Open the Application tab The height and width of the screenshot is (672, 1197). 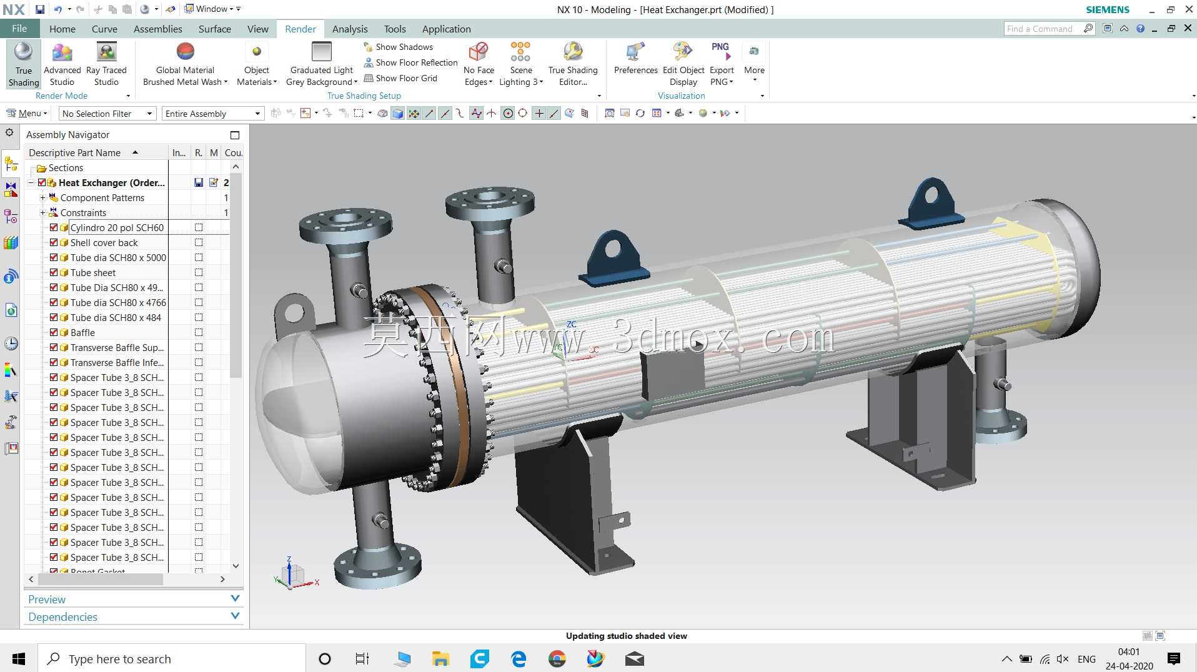click(x=446, y=29)
